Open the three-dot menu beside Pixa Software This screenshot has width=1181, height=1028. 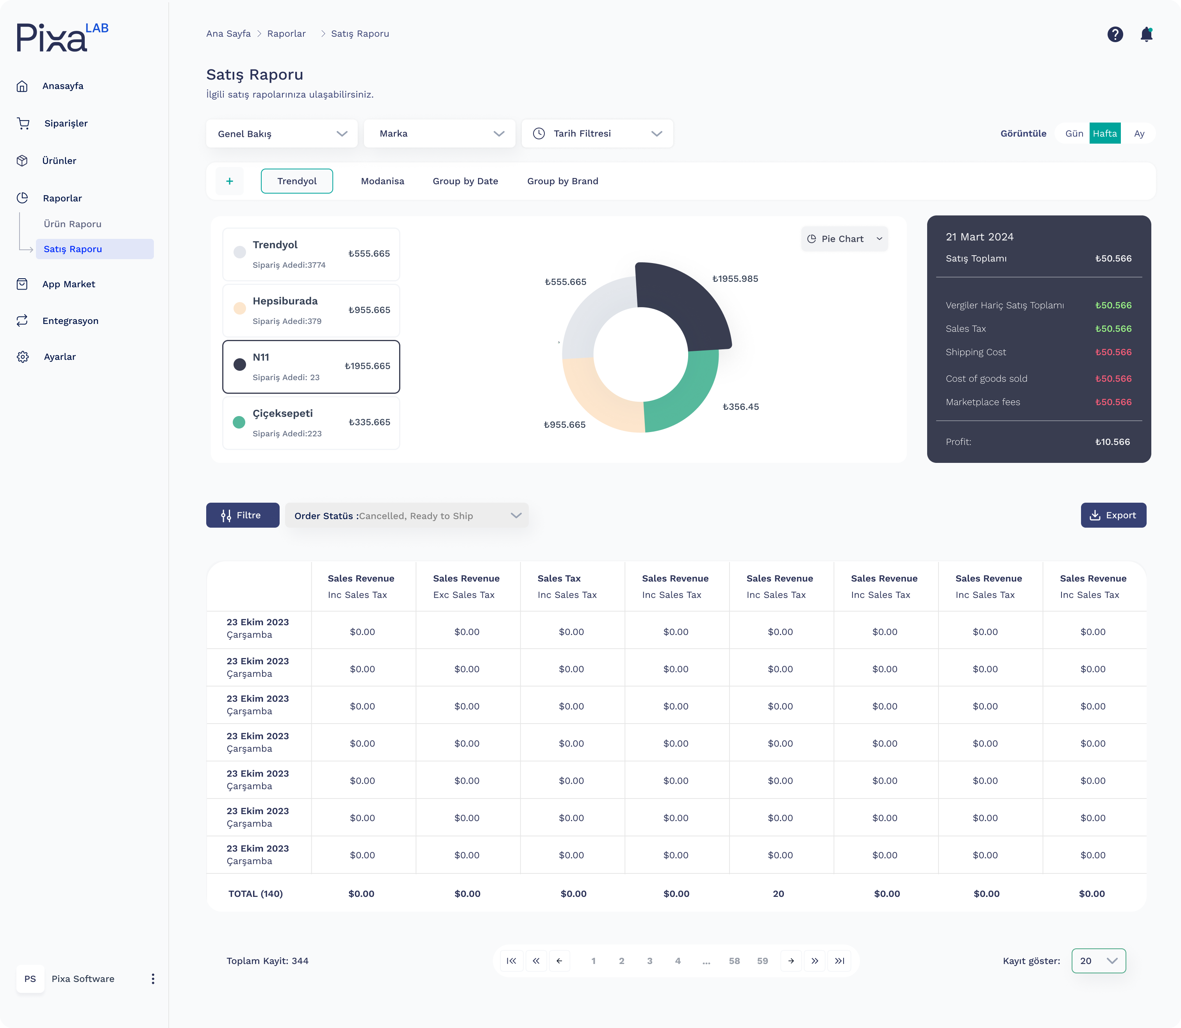(153, 979)
